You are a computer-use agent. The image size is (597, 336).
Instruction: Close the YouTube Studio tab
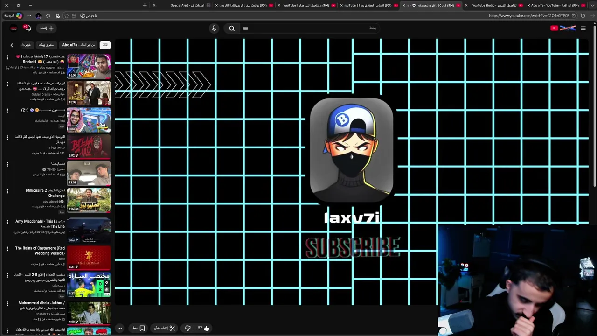coord(466,5)
